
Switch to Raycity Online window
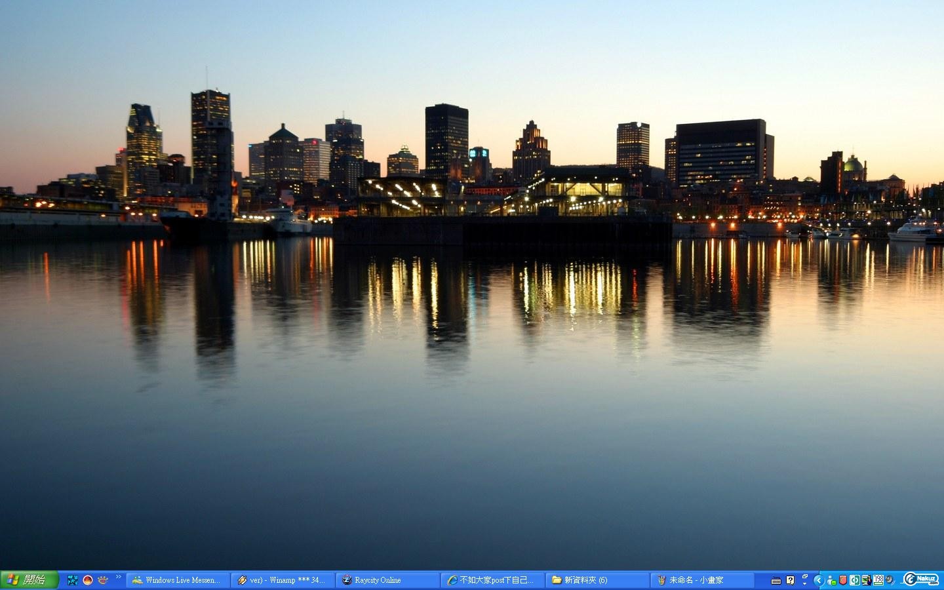point(387,580)
